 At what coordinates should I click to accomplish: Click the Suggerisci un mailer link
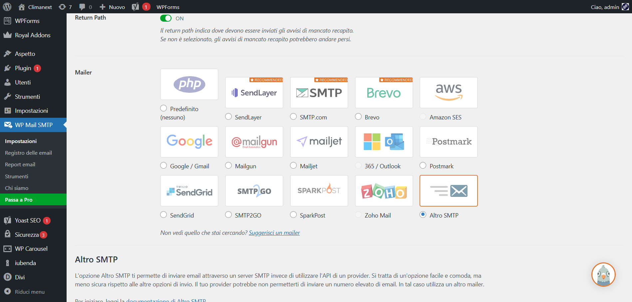tap(274, 233)
